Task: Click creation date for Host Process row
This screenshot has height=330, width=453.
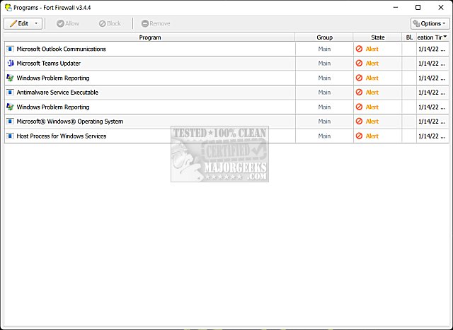Action: [x=431, y=136]
